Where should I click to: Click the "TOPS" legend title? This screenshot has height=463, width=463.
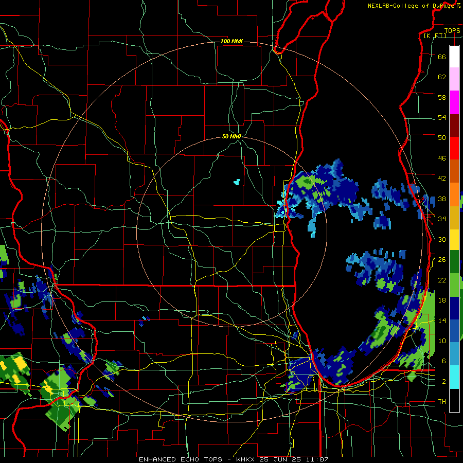point(452,31)
